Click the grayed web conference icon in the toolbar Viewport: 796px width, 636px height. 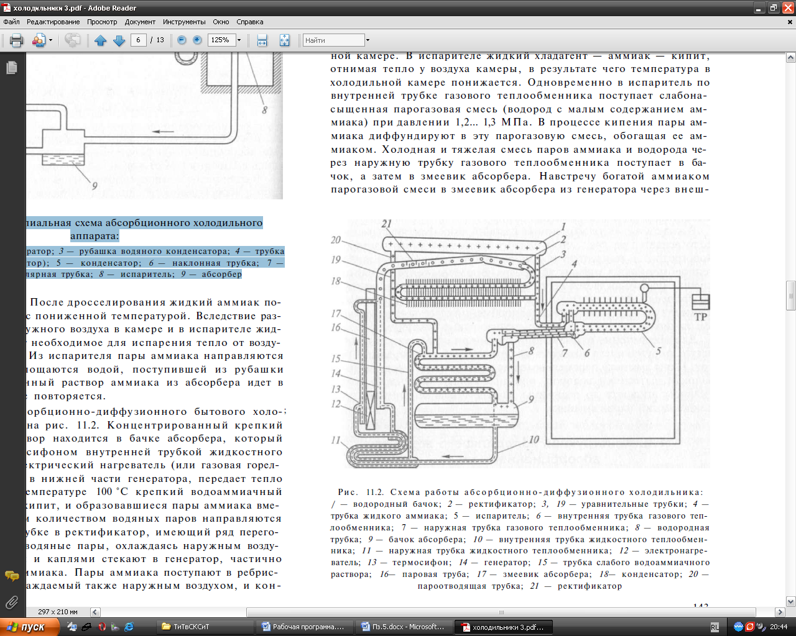73,40
